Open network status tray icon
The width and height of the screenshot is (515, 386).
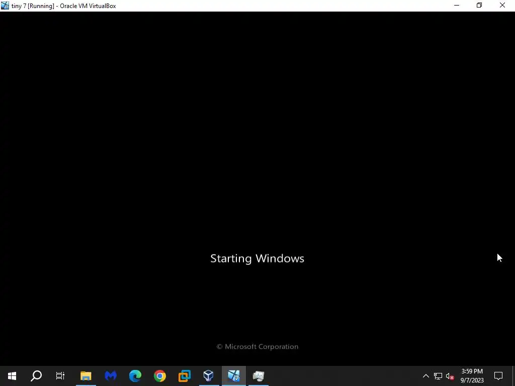(x=438, y=376)
